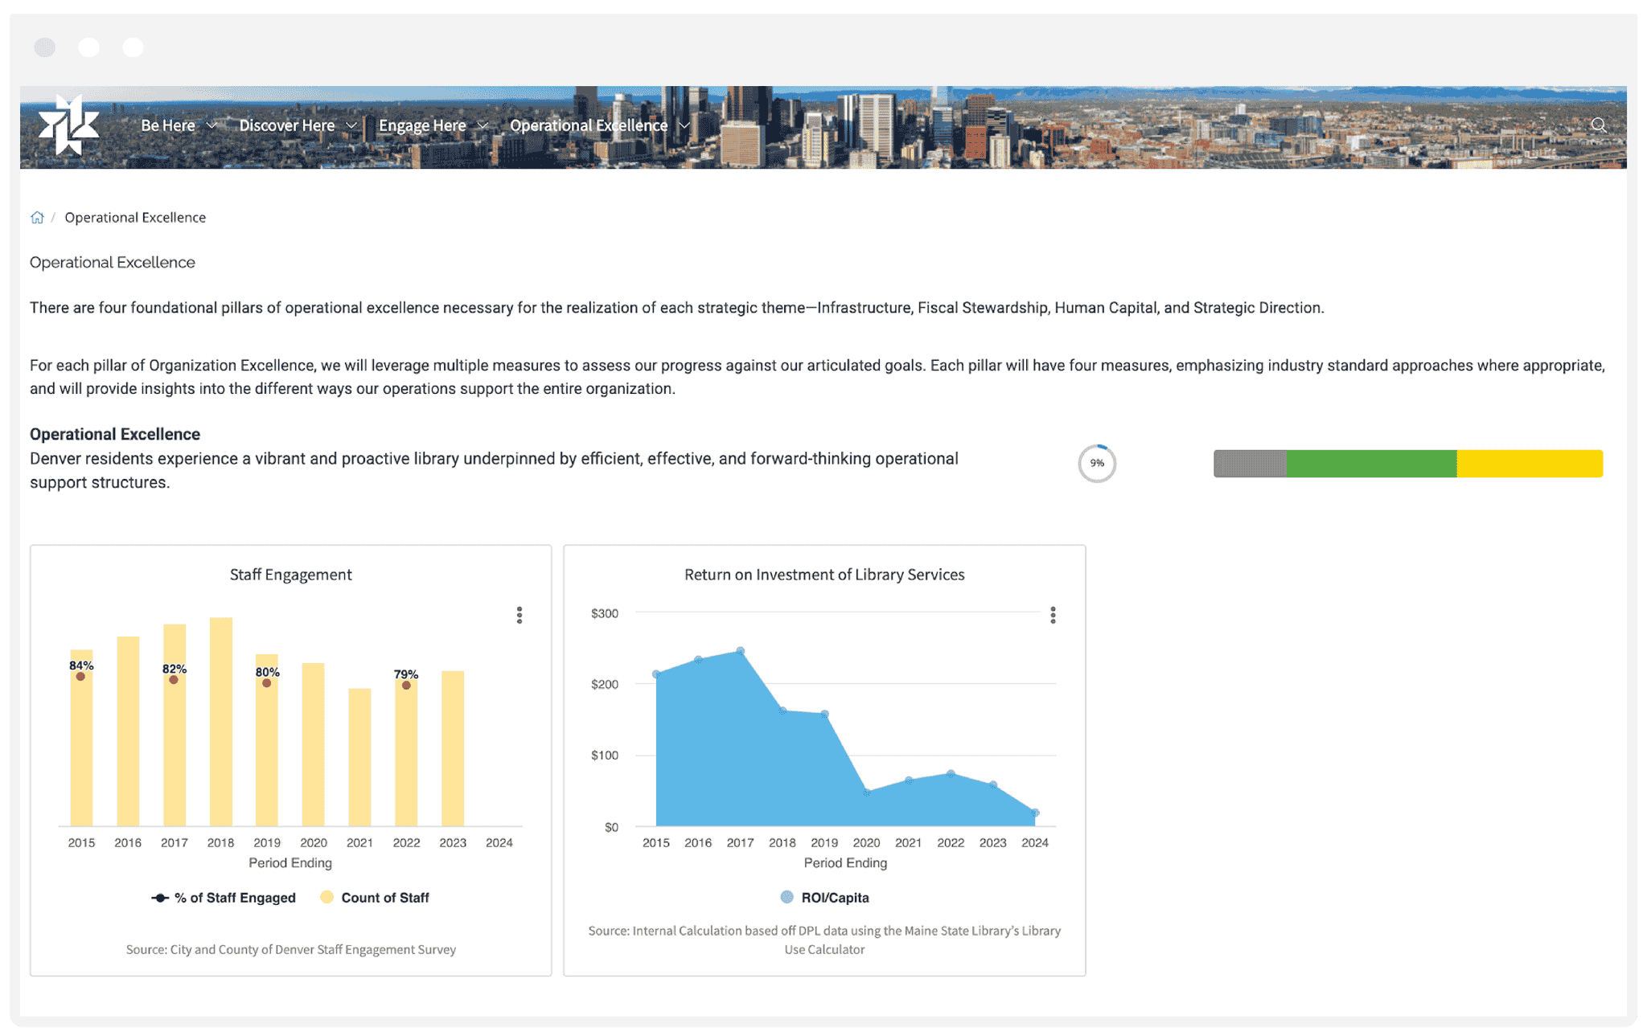Click the Staff Engagement chart title

[290, 575]
